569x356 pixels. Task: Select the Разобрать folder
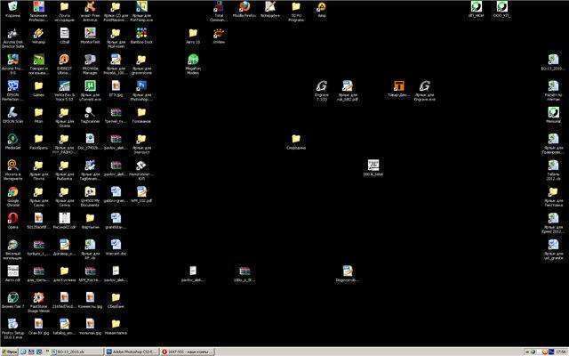(38, 142)
